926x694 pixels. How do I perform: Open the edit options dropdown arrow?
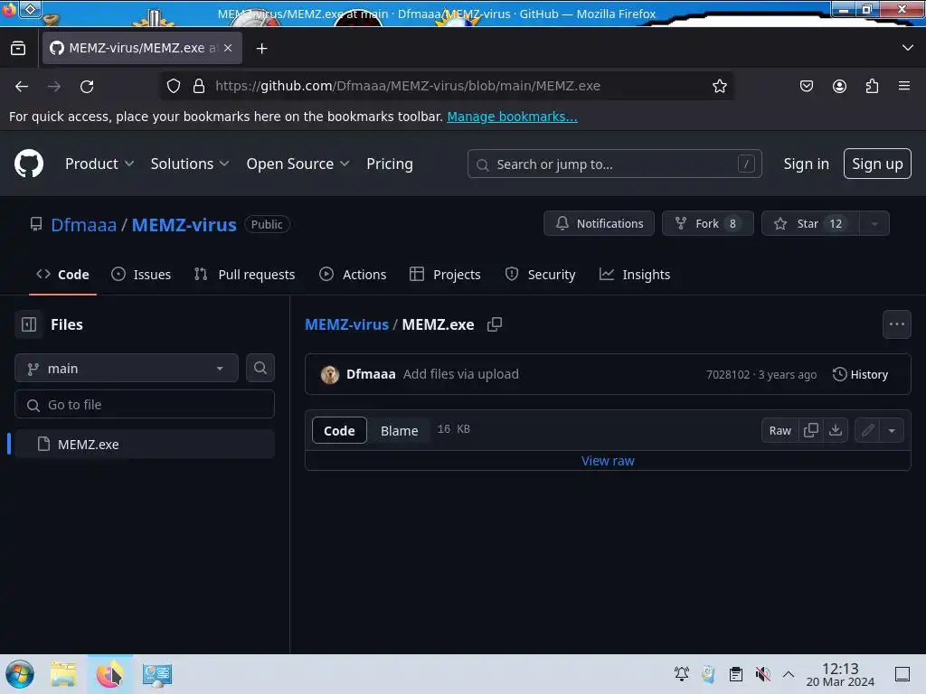[x=892, y=430]
